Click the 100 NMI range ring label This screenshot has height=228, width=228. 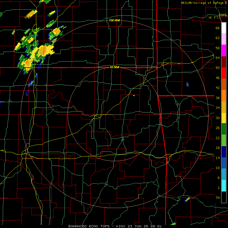coord(115,20)
